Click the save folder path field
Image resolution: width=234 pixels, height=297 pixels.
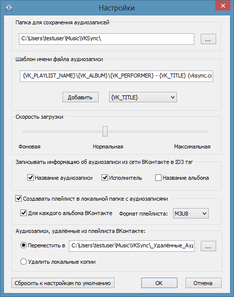coord(107,39)
